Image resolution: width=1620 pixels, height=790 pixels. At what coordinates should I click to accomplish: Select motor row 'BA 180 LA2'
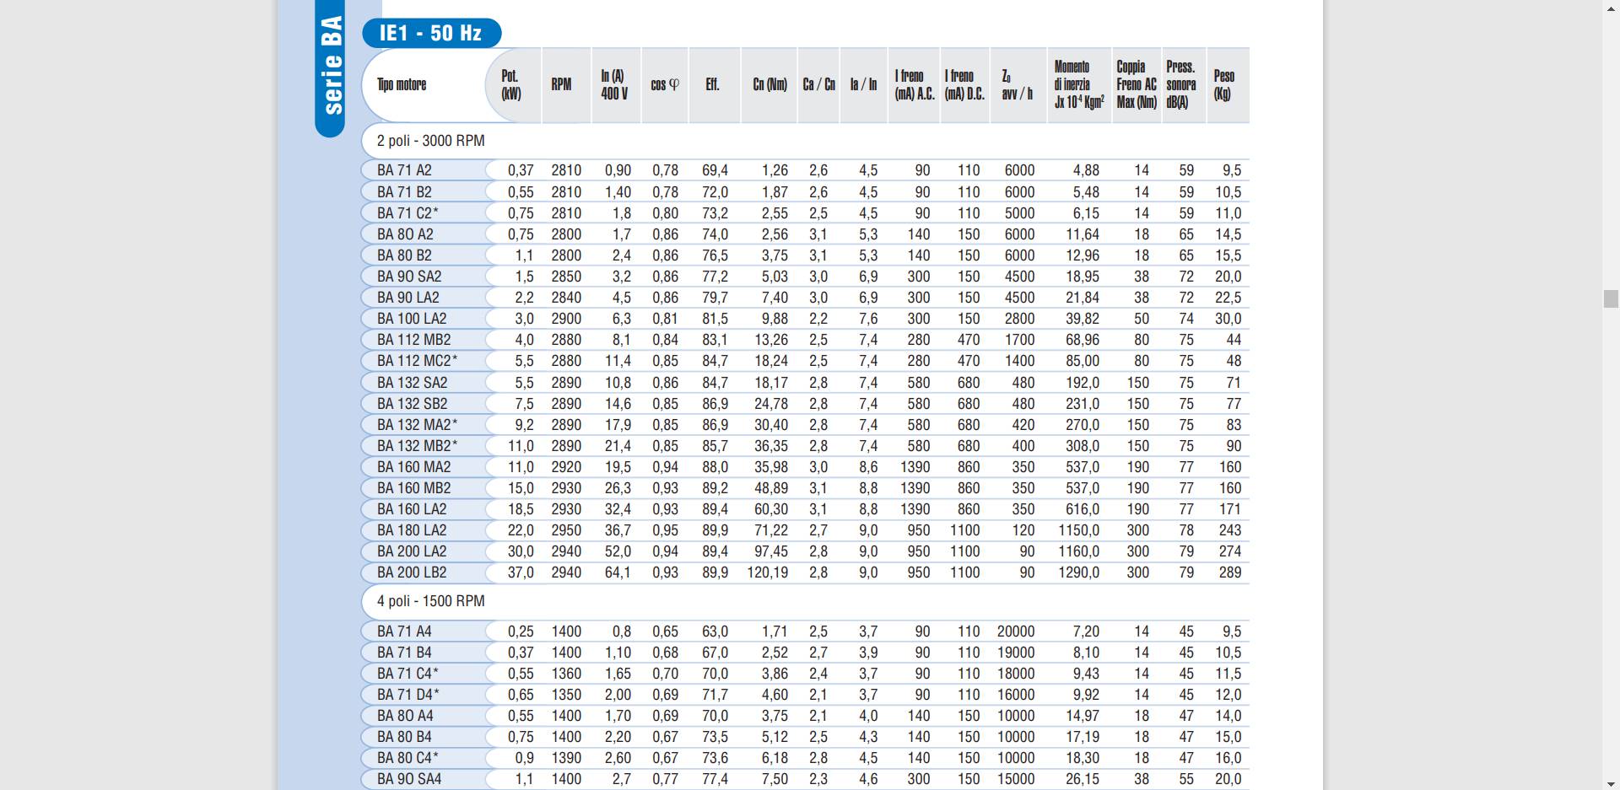(x=806, y=530)
